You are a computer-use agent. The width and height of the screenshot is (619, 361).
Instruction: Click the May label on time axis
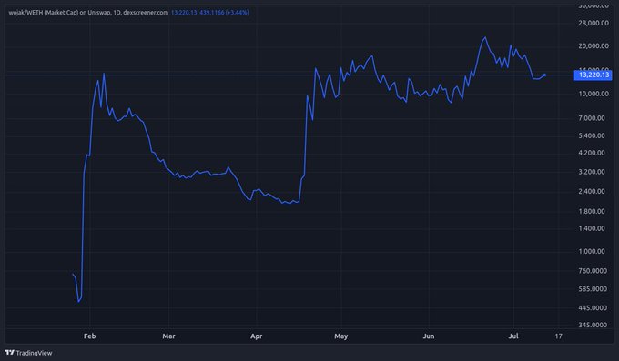coord(341,336)
